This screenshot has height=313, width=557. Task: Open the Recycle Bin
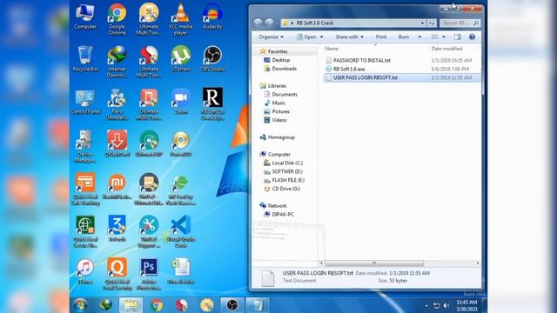[x=85, y=59]
